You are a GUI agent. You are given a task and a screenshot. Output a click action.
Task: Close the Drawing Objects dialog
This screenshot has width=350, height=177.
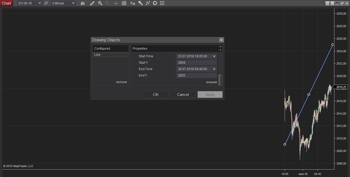pos(221,40)
